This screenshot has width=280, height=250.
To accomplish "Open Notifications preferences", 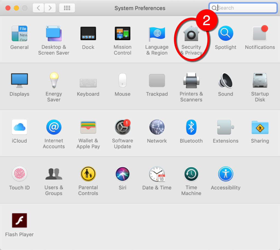I will coord(260,34).
